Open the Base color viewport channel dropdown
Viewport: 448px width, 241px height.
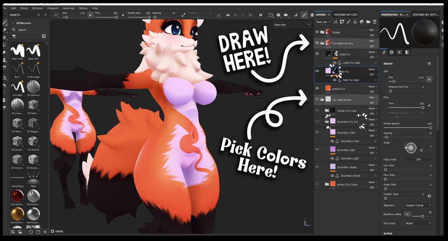[292, 25]
